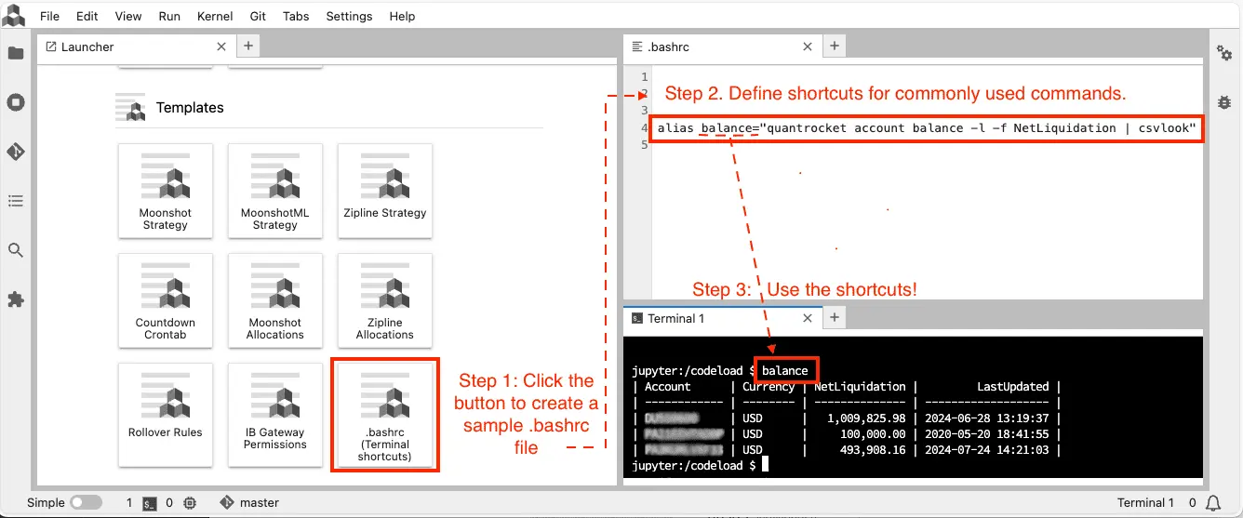Toggle the Simple interface mode switch
This screenshot has width=1243, height=518.
coord(87,503)
